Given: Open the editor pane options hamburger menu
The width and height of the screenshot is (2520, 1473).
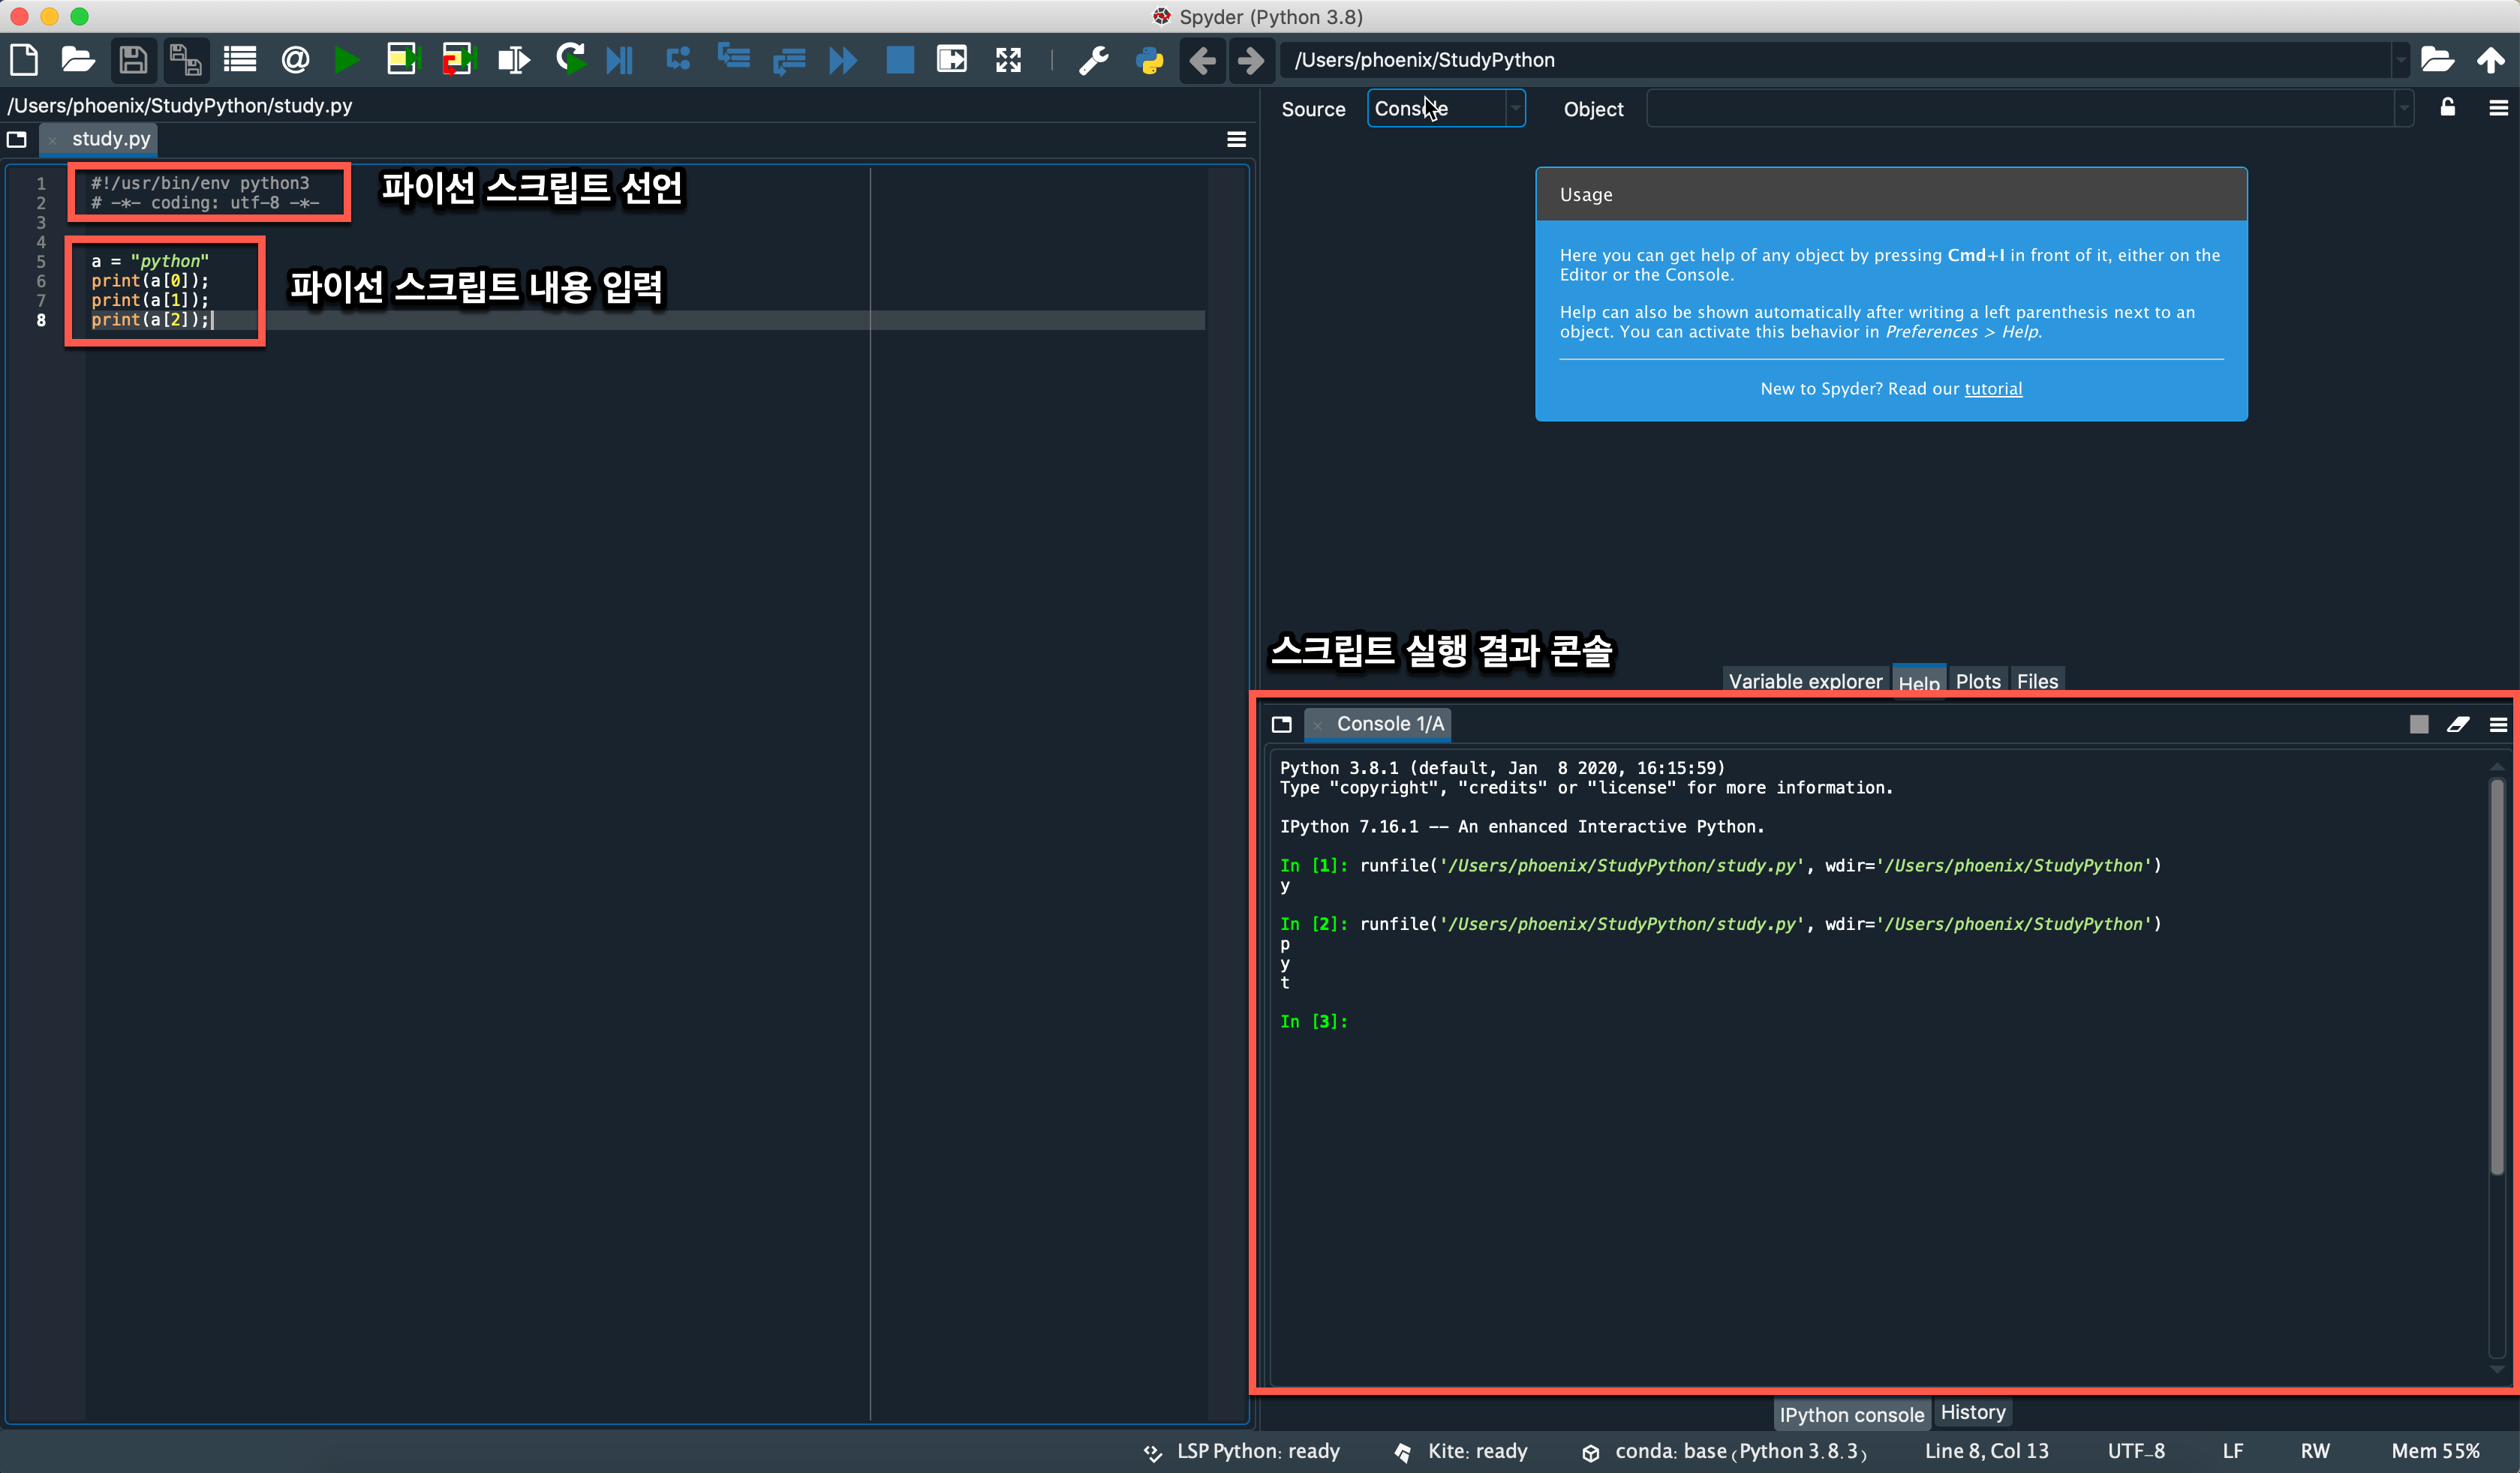Looking at the screenshot, I should (1236, 139).
